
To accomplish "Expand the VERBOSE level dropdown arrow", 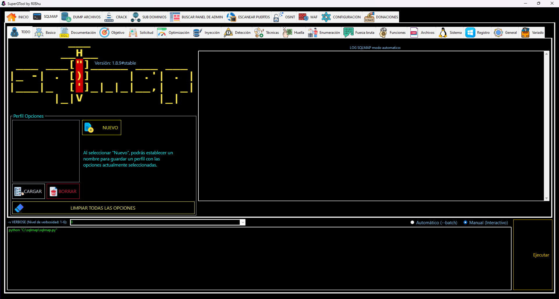I will [243, 222].
